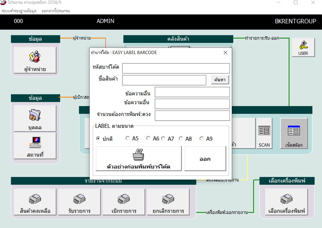Screen dimensions: 322x228
Task: Click the USER key icon
Action: (303, 48)
